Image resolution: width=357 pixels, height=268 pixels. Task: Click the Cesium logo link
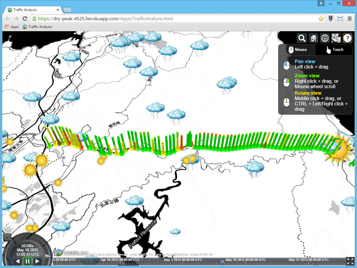pos(71,253)
